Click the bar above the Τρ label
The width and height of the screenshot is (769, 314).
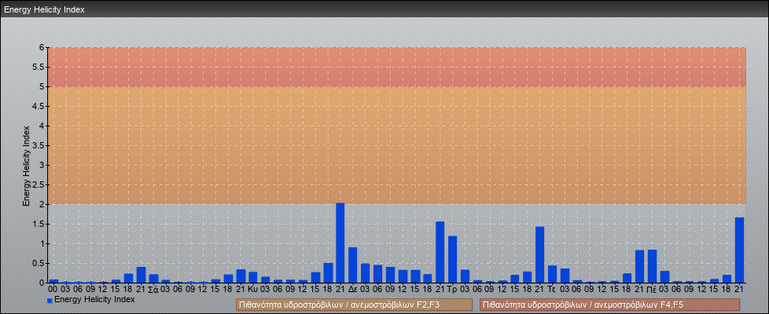(x=452, y=260)
